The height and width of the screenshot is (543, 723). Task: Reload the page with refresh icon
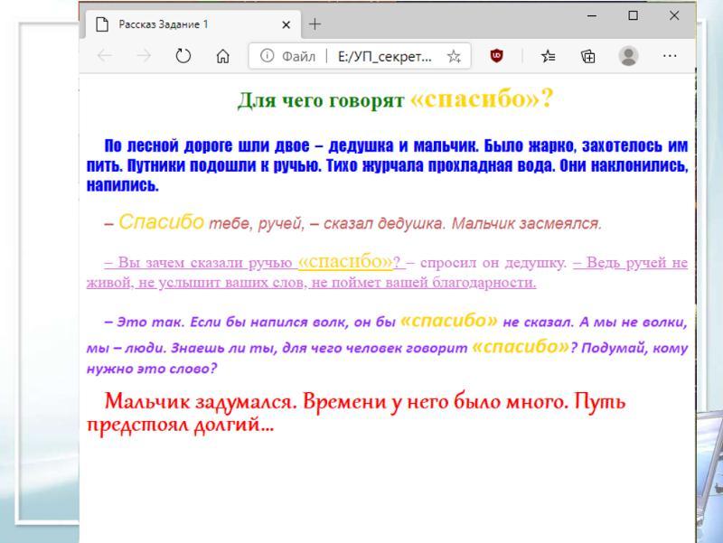tap(183, 56)
